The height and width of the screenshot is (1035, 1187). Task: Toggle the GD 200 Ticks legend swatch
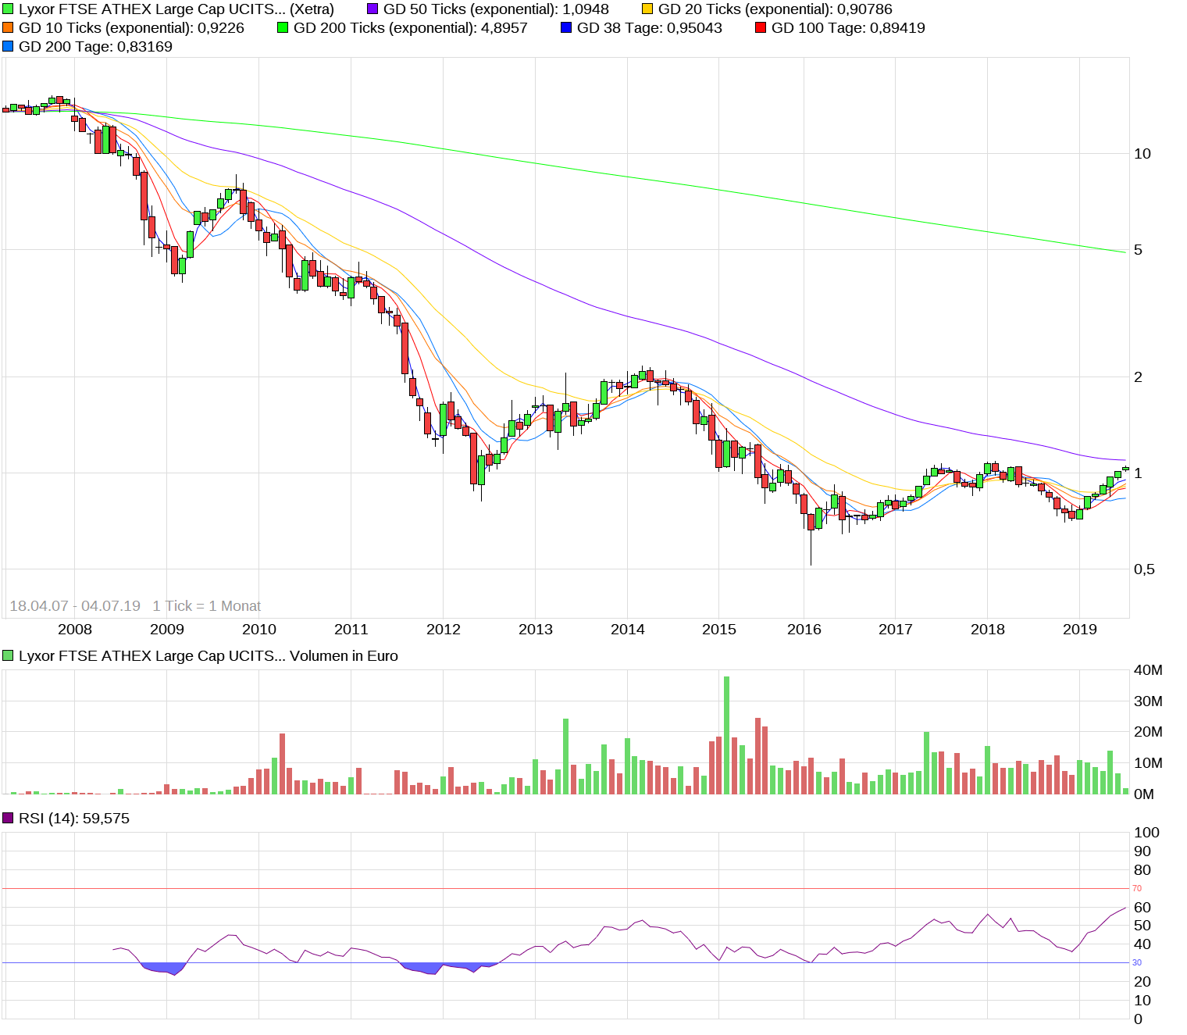tap(283, 27)
